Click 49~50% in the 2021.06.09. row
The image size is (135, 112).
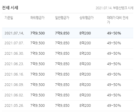point(114,85)
